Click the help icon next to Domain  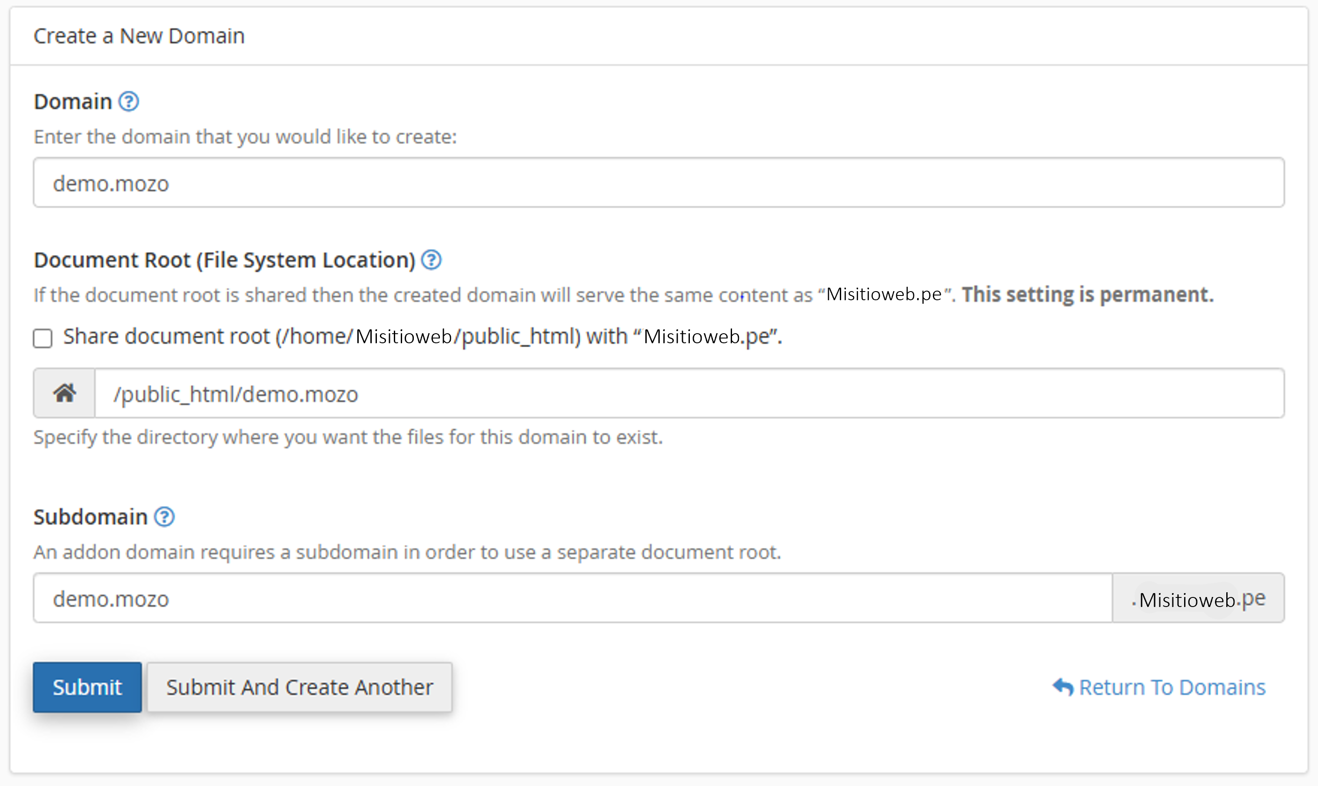[128, 101]
